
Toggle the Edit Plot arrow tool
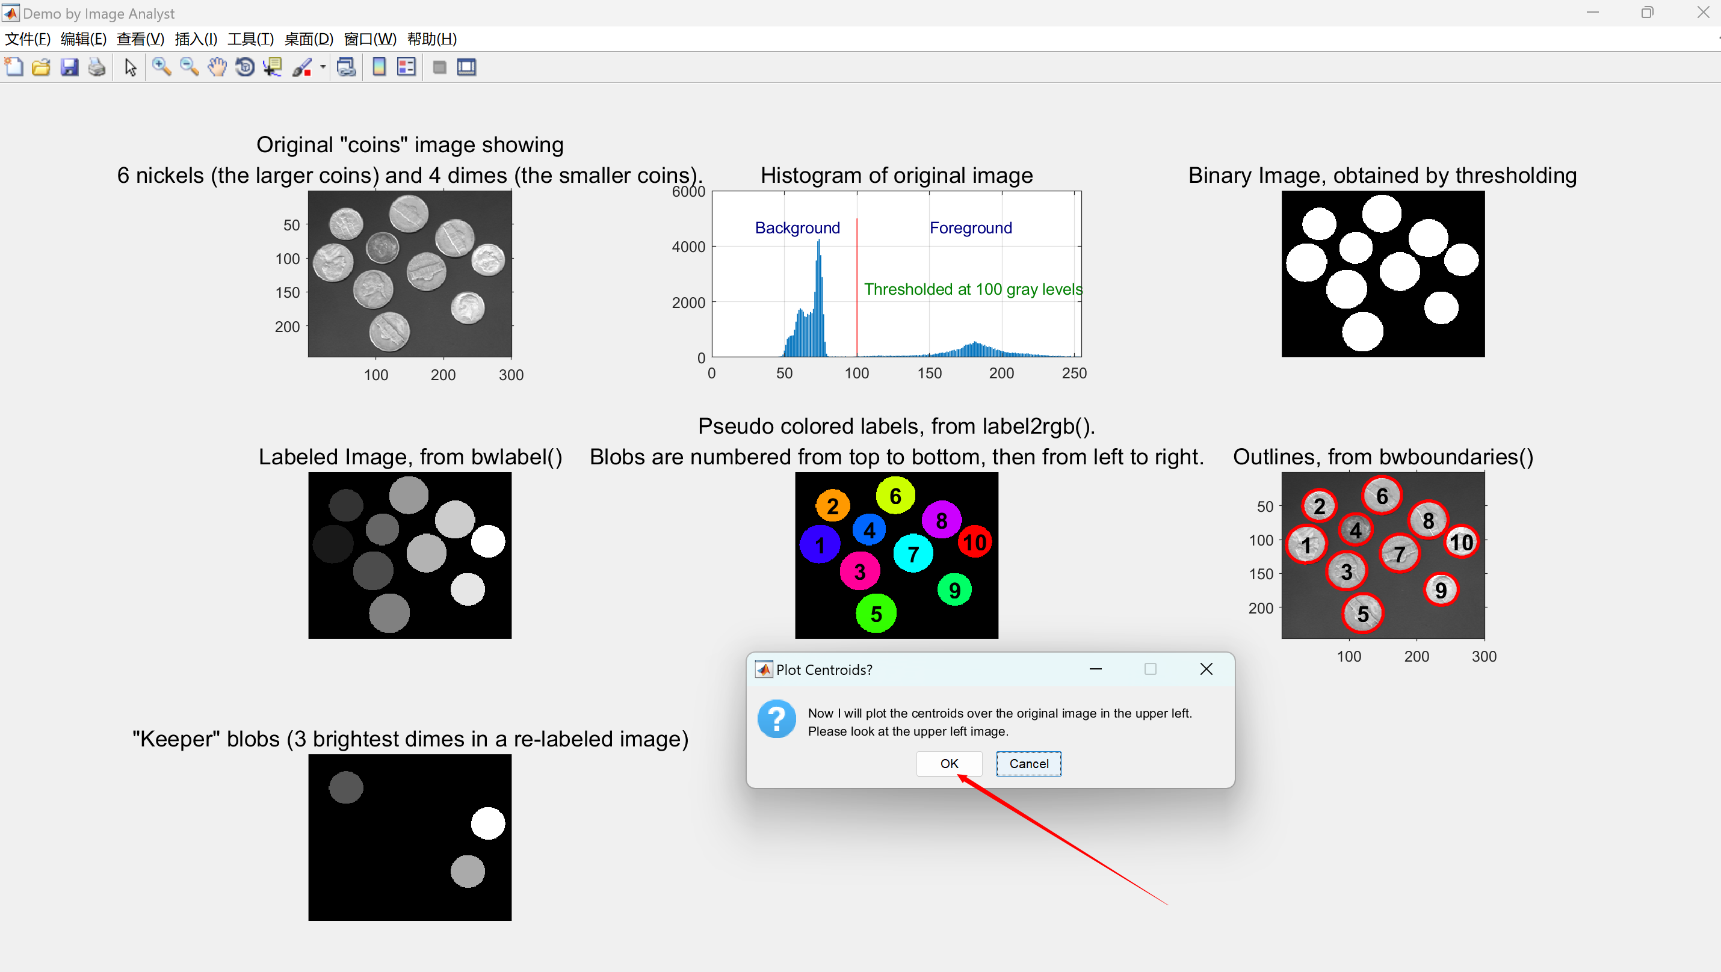[130, 67]
